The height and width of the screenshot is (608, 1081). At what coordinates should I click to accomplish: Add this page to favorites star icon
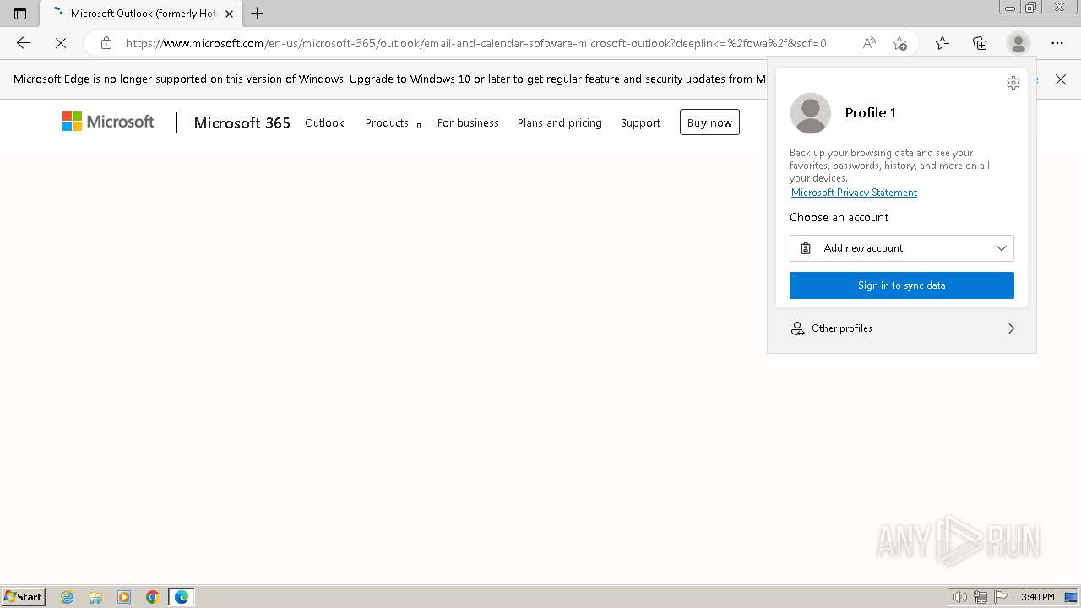pos(899,43)
